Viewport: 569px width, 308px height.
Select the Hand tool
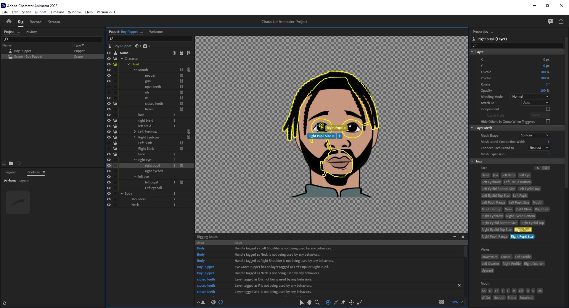(x=309, y=302)
